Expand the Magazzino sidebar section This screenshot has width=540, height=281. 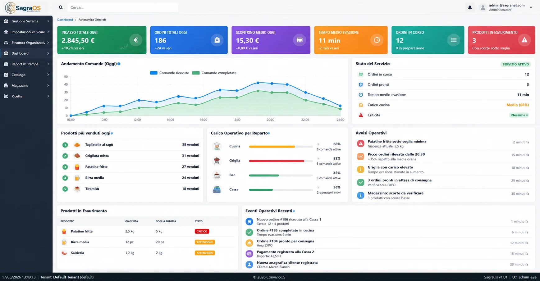point(26,85)
